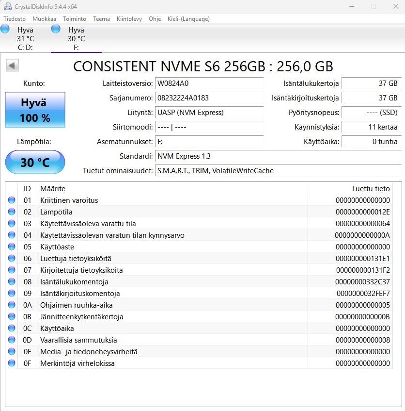Open the Toiminto menu
Viewport: 405px width, 411px height.
pos(75,19)
